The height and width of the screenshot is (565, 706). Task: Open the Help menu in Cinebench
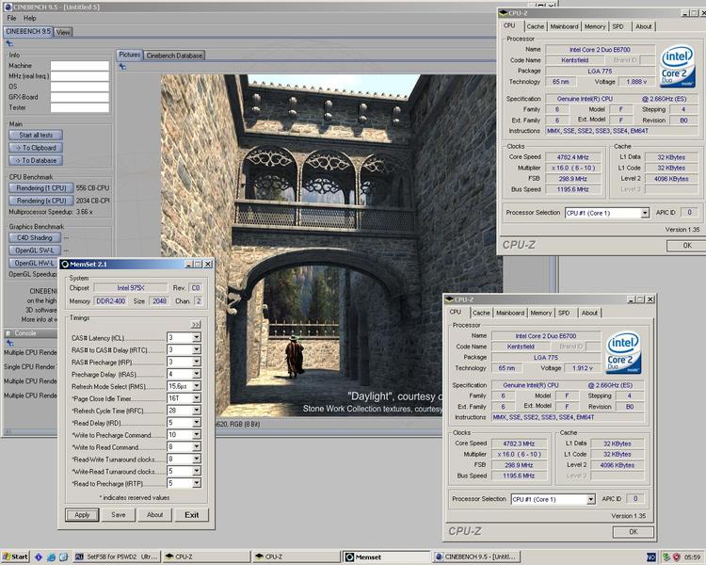pyautogui.click(x=30, y=18)
